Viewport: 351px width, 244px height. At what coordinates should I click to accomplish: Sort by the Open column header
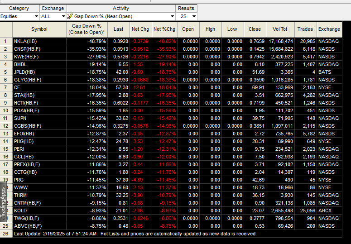point(188,29)
